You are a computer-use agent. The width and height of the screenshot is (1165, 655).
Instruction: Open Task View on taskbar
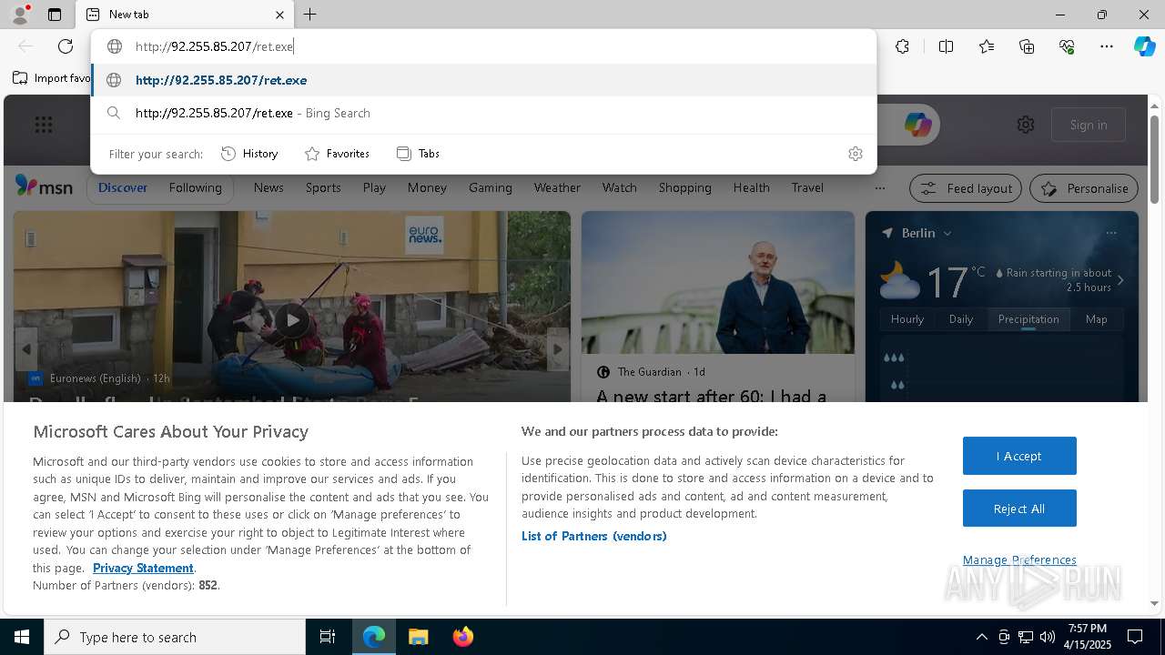328,637
